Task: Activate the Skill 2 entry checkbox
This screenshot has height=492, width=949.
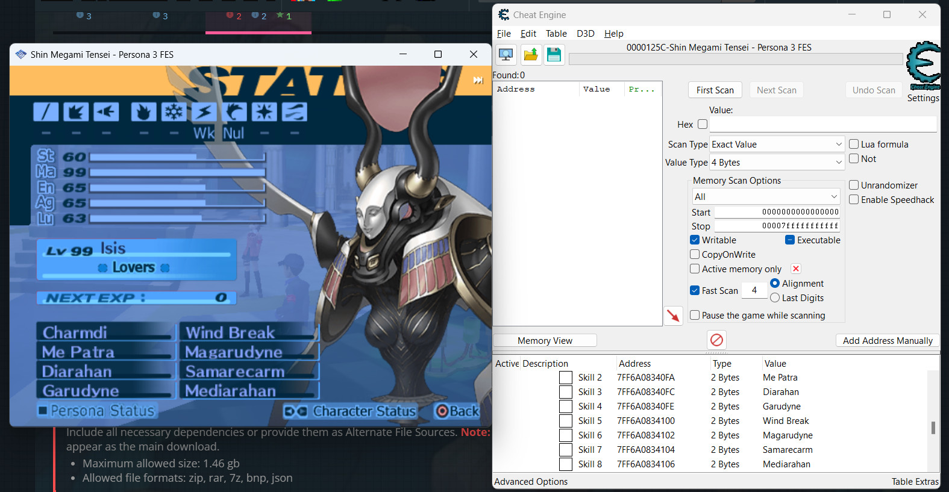Action: pyautogui.click(x=566, y=378)
